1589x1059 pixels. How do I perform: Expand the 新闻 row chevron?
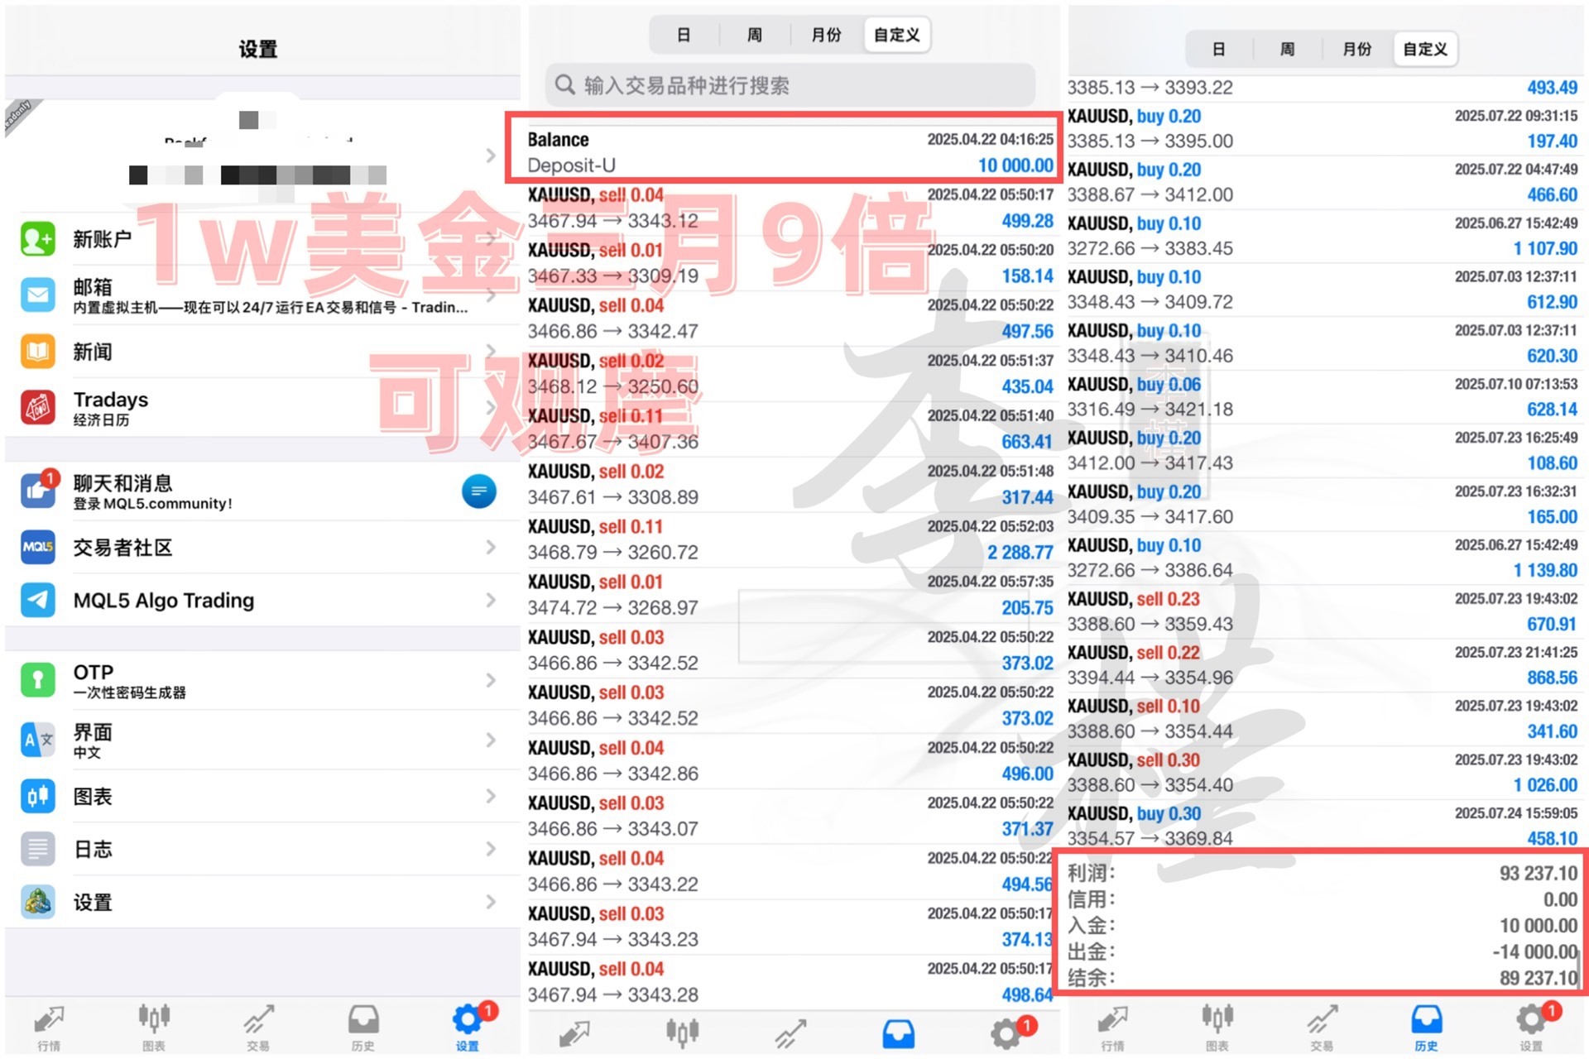[x=491, y=352]
